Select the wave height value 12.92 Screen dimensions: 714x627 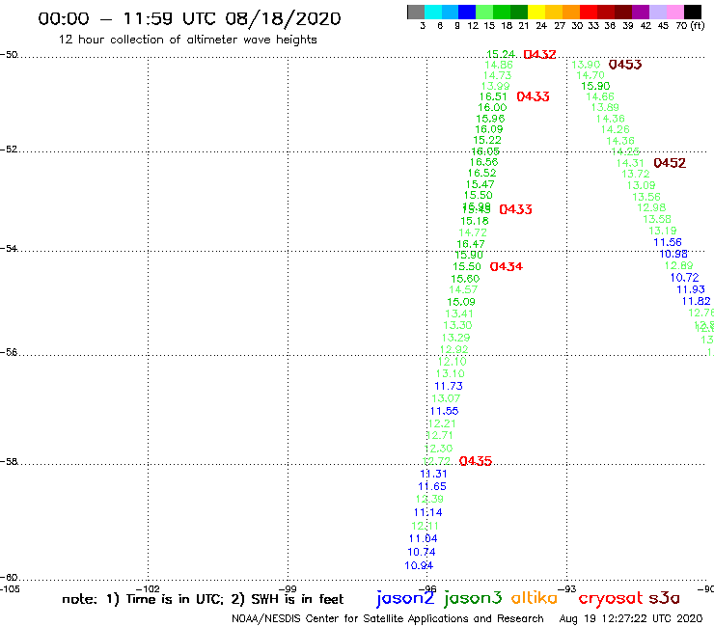click(x=454, y=349)
